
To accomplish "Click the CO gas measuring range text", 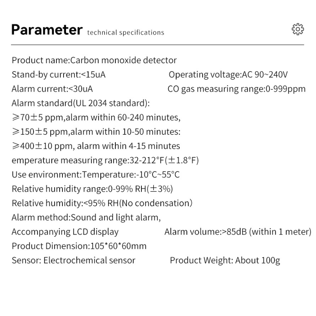I will (236, 89).
